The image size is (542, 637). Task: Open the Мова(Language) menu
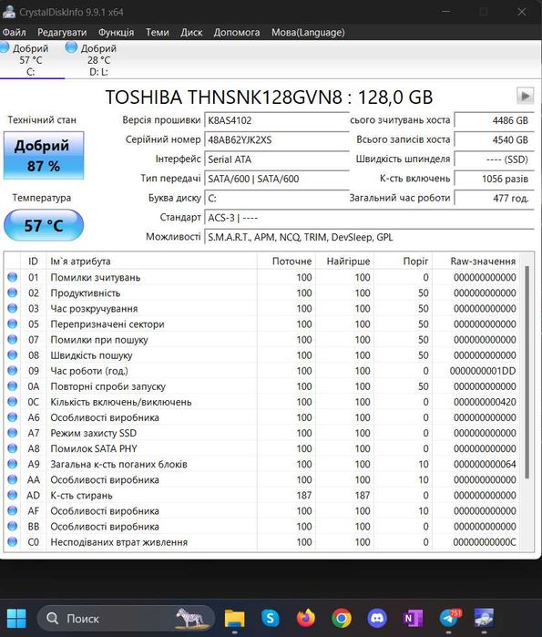(x=308, y=32)
